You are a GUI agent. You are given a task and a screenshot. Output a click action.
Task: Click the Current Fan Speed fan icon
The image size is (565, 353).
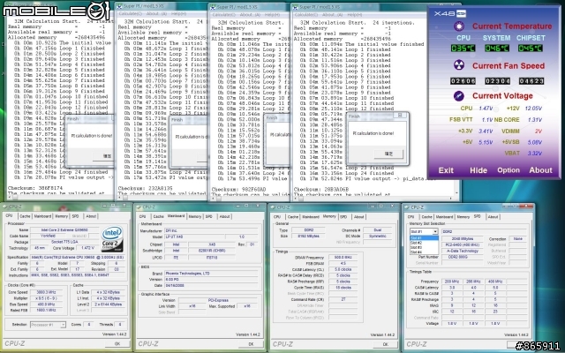click(x=459, y=65)
